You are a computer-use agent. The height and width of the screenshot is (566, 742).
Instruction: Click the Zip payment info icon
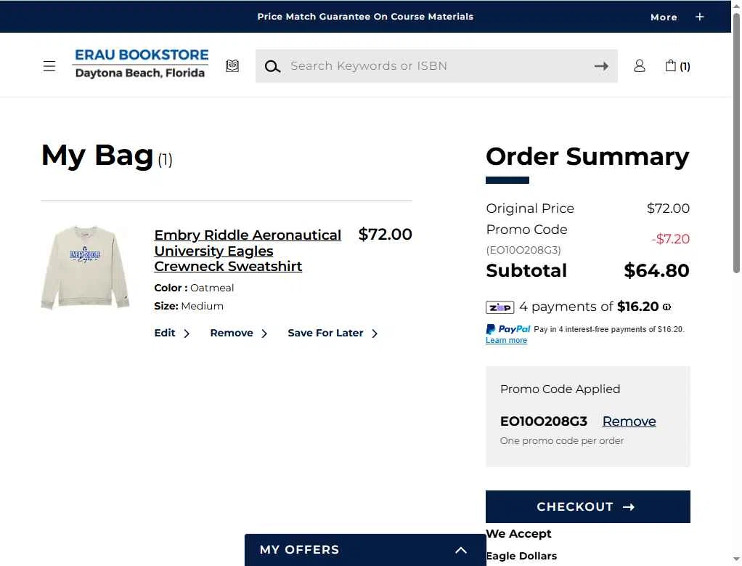click(x=666, y=307)
